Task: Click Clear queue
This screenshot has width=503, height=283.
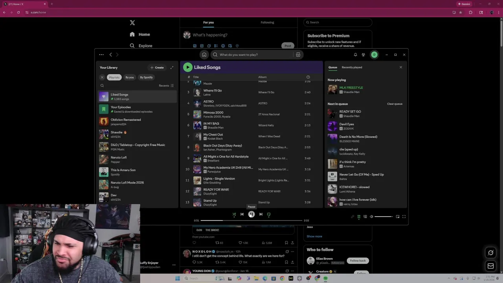Action: [395, 104]
